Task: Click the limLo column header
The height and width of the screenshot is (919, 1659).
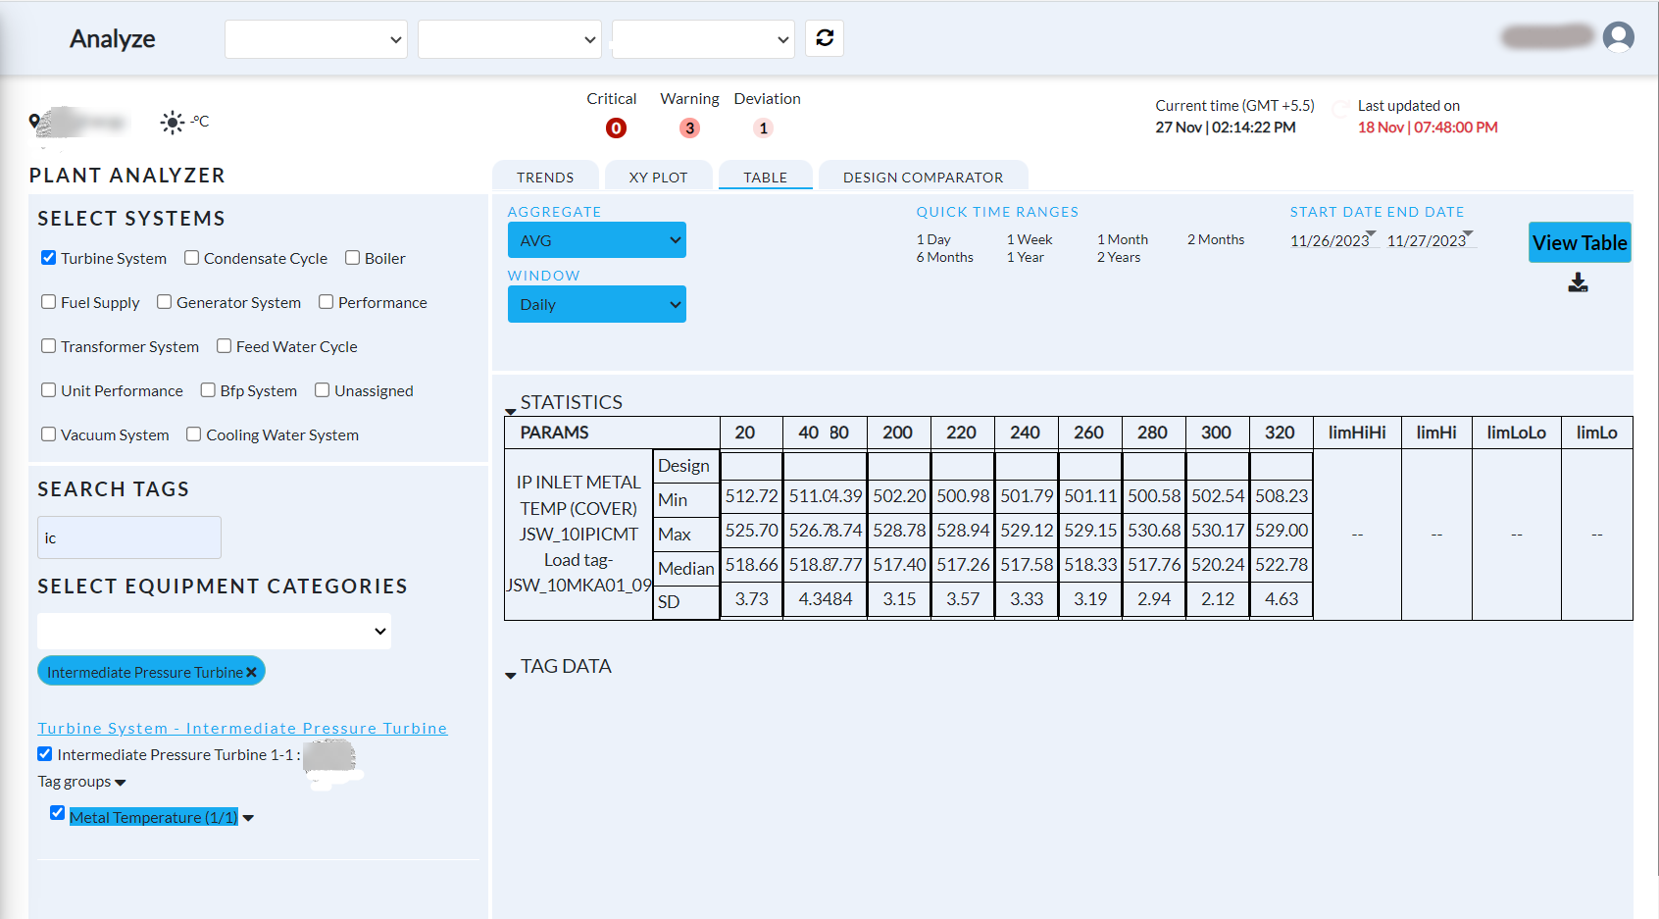Action: (1596, 433)
